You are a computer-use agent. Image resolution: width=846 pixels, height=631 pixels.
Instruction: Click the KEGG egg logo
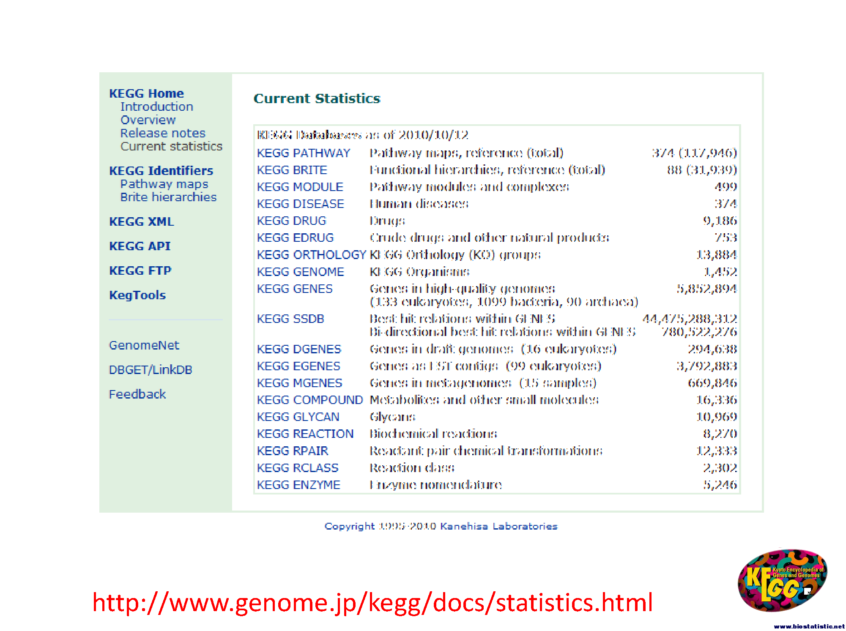782,580
